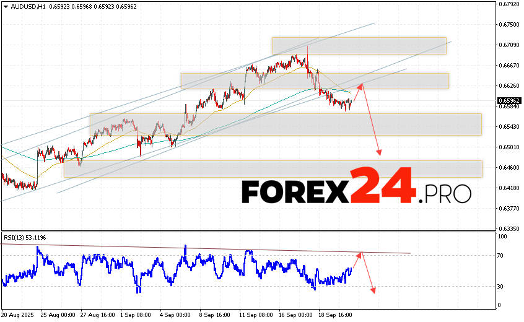Image resolution: width=524 pixels, height=322 pixels.
Task: Select the topmost gray resistance zone rectangle
Action: 359,46
